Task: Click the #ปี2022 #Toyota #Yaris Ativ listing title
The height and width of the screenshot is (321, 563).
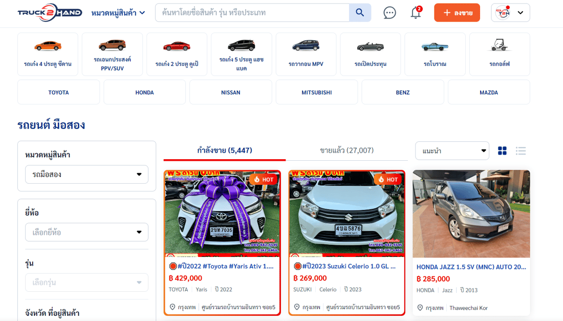Action: [x=221, y=266]
